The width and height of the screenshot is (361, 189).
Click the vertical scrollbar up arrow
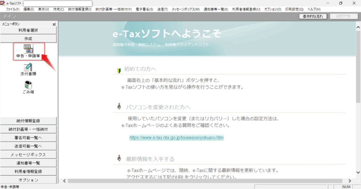(x=358, y=27)
